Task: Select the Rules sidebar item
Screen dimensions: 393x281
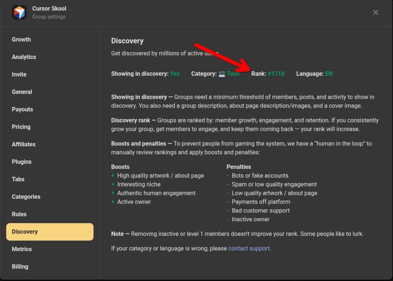Action: tap(19, 214)
